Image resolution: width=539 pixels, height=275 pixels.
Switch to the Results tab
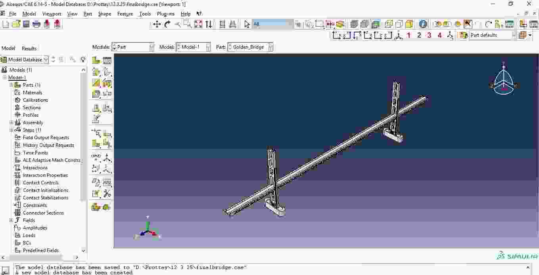click(x=29, y=48)
